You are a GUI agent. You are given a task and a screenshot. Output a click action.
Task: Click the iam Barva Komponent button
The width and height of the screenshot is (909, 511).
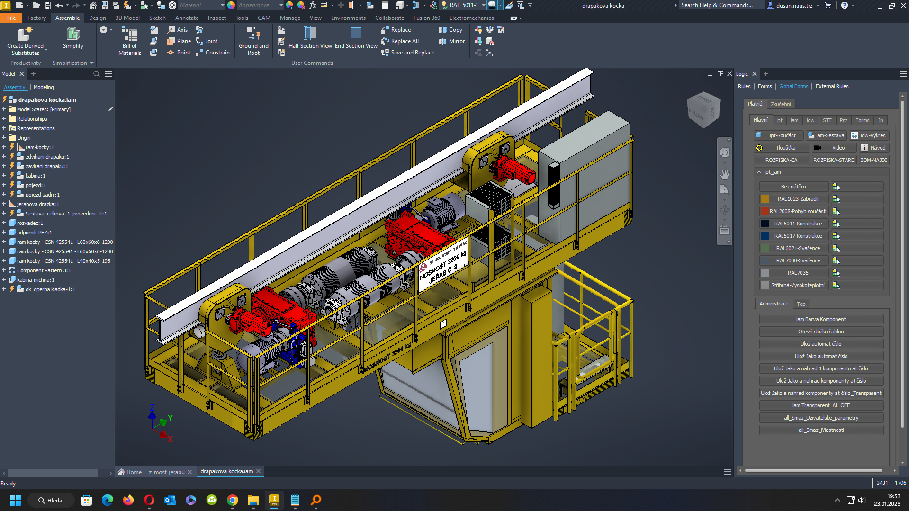tap(821, 319)
